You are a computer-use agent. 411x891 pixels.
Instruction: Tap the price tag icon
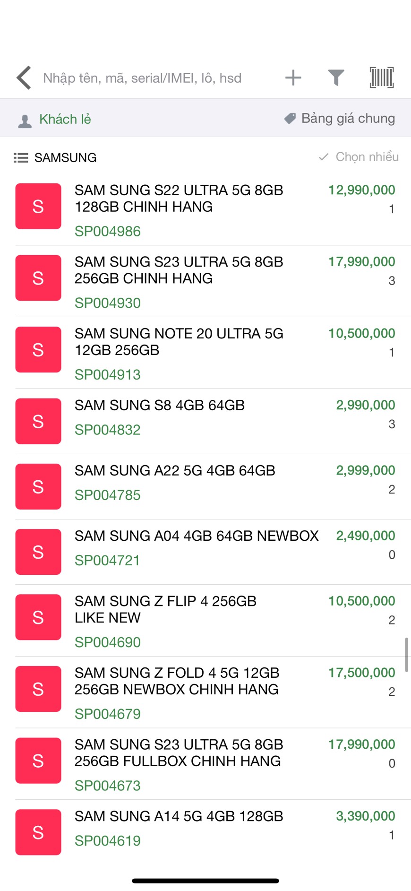tap(290, 118)
